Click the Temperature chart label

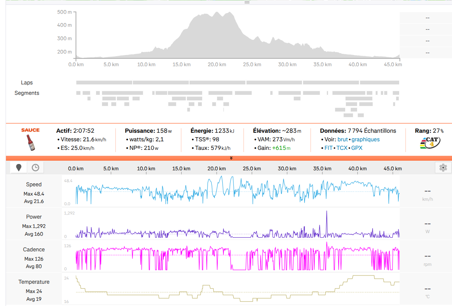(x=34, y=282)
